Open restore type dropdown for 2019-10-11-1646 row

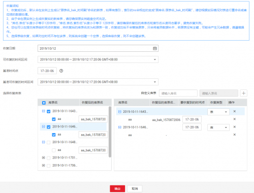[218, 127]
